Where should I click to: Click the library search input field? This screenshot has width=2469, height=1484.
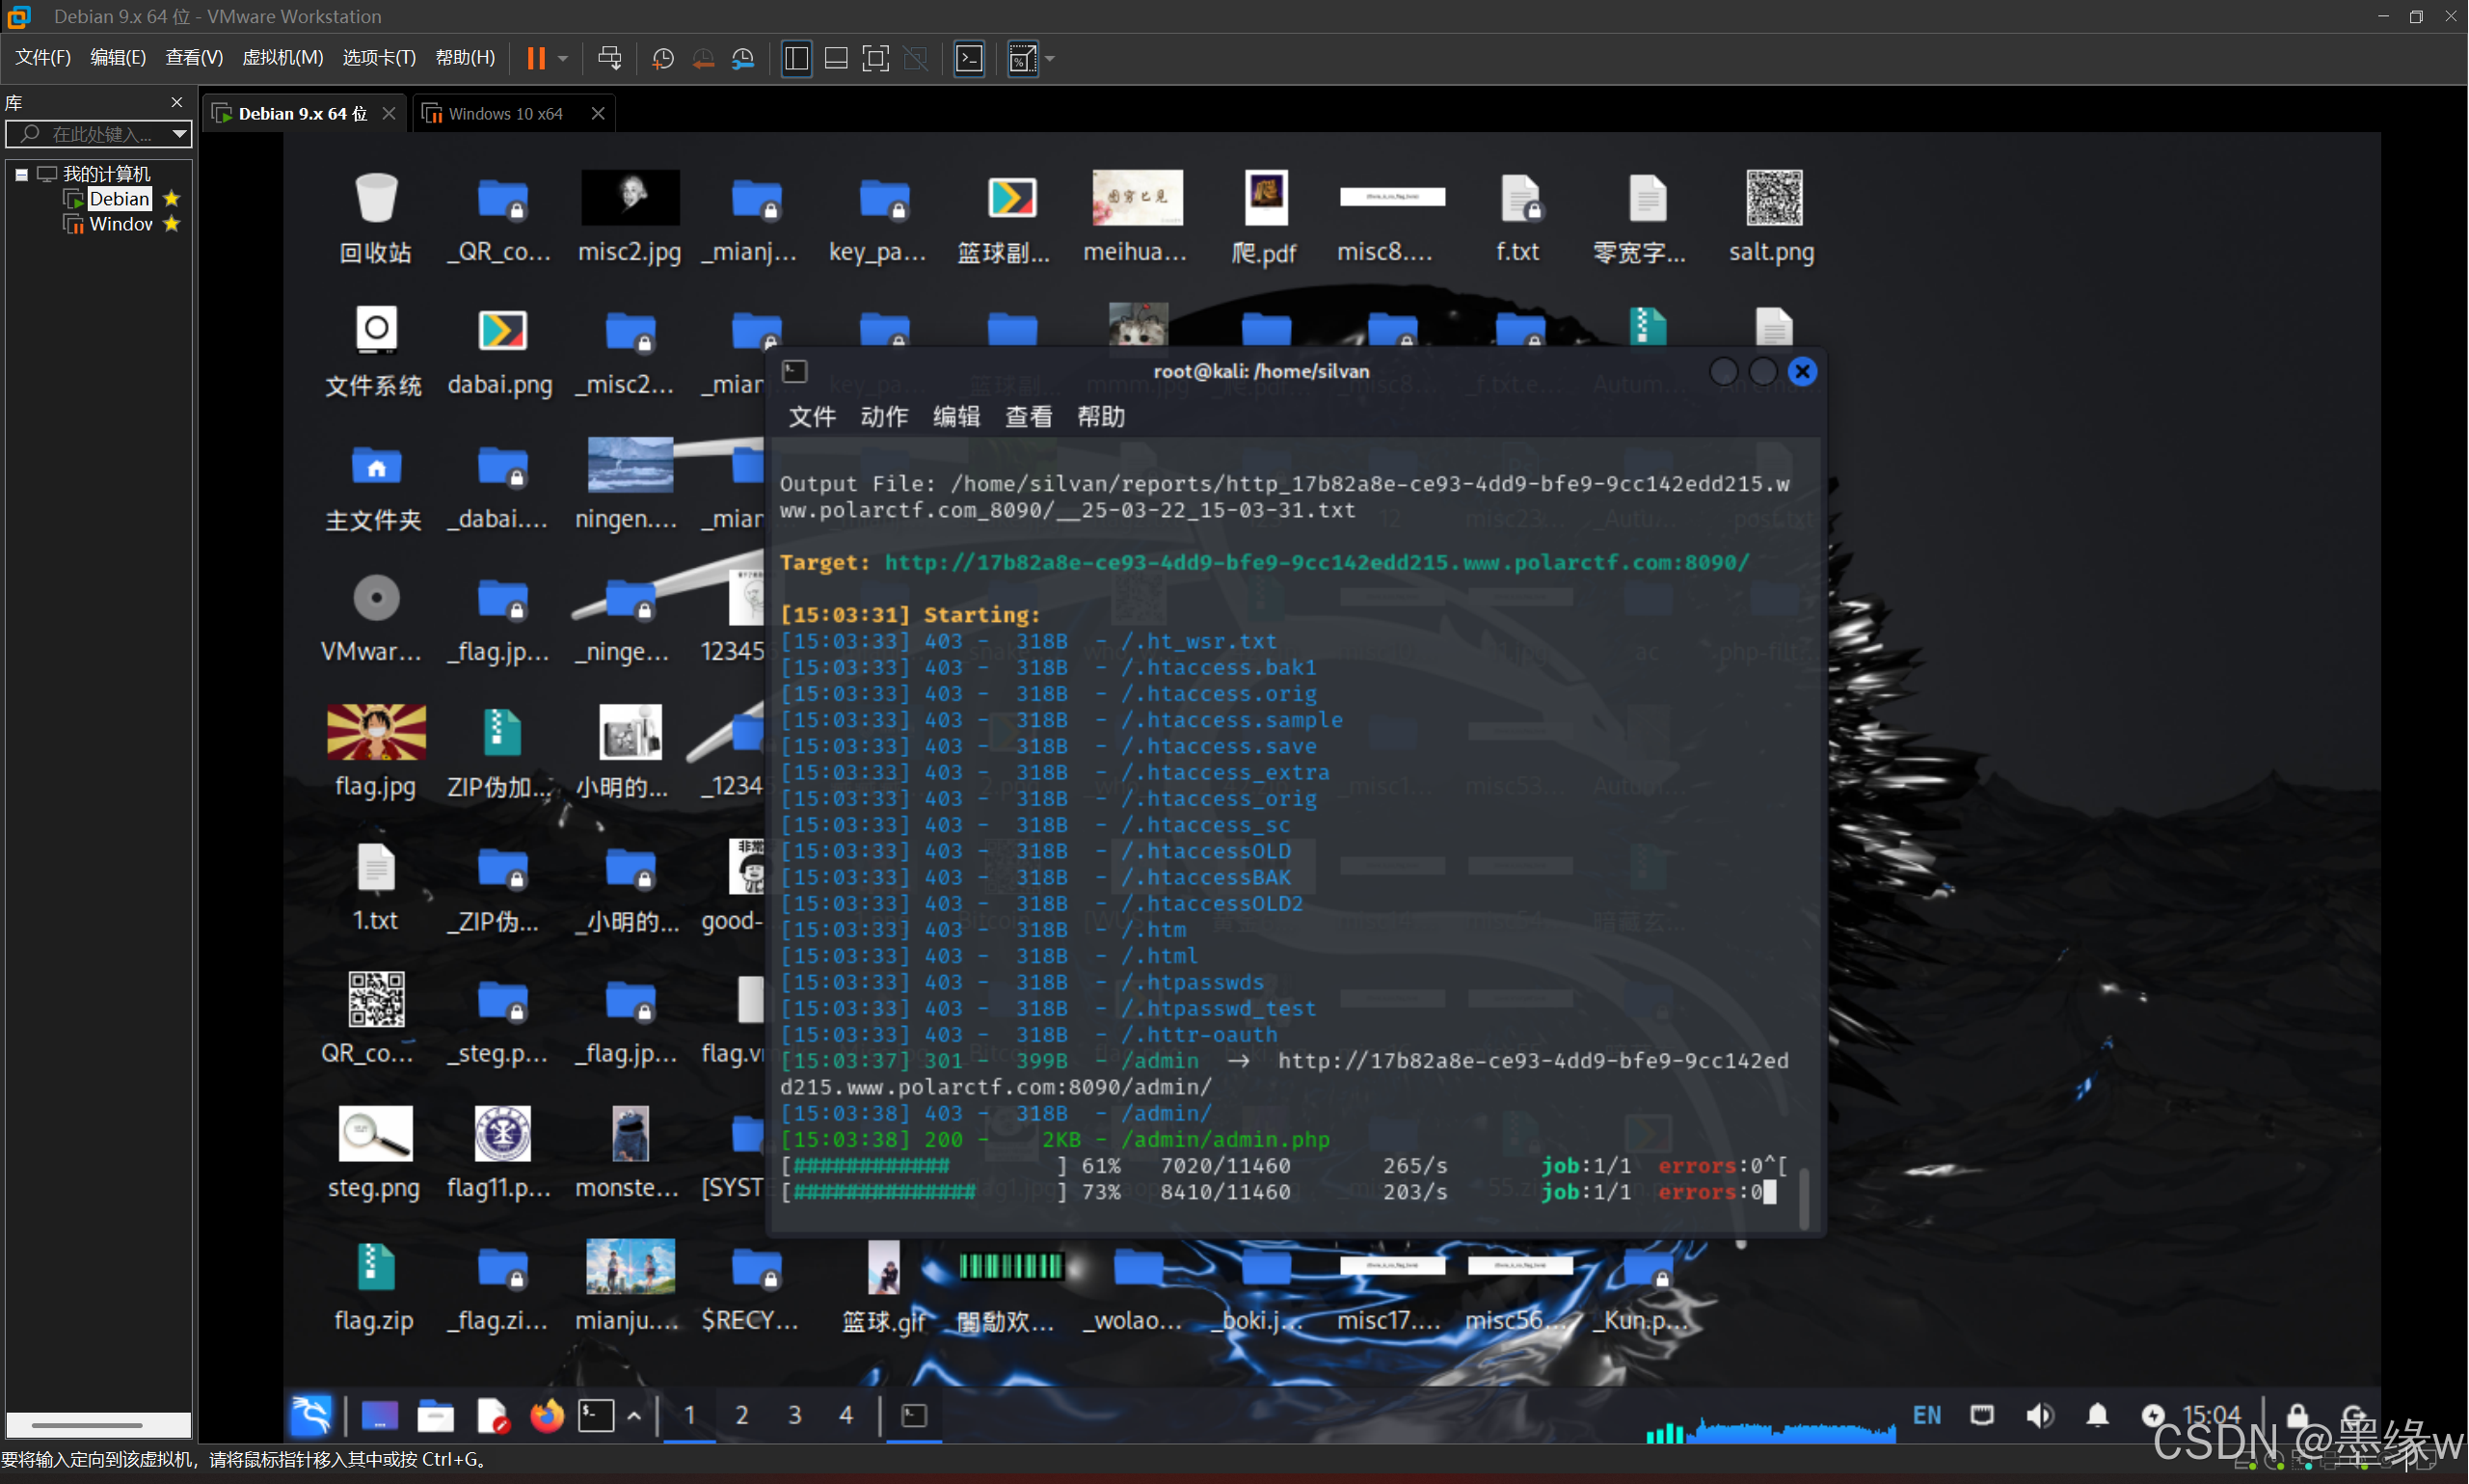point(100,133)
